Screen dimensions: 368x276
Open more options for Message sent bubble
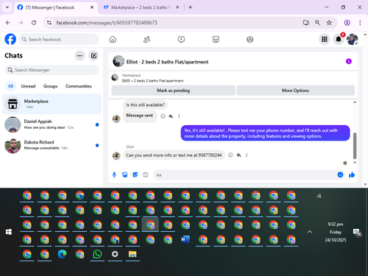[x=179, y=116]
